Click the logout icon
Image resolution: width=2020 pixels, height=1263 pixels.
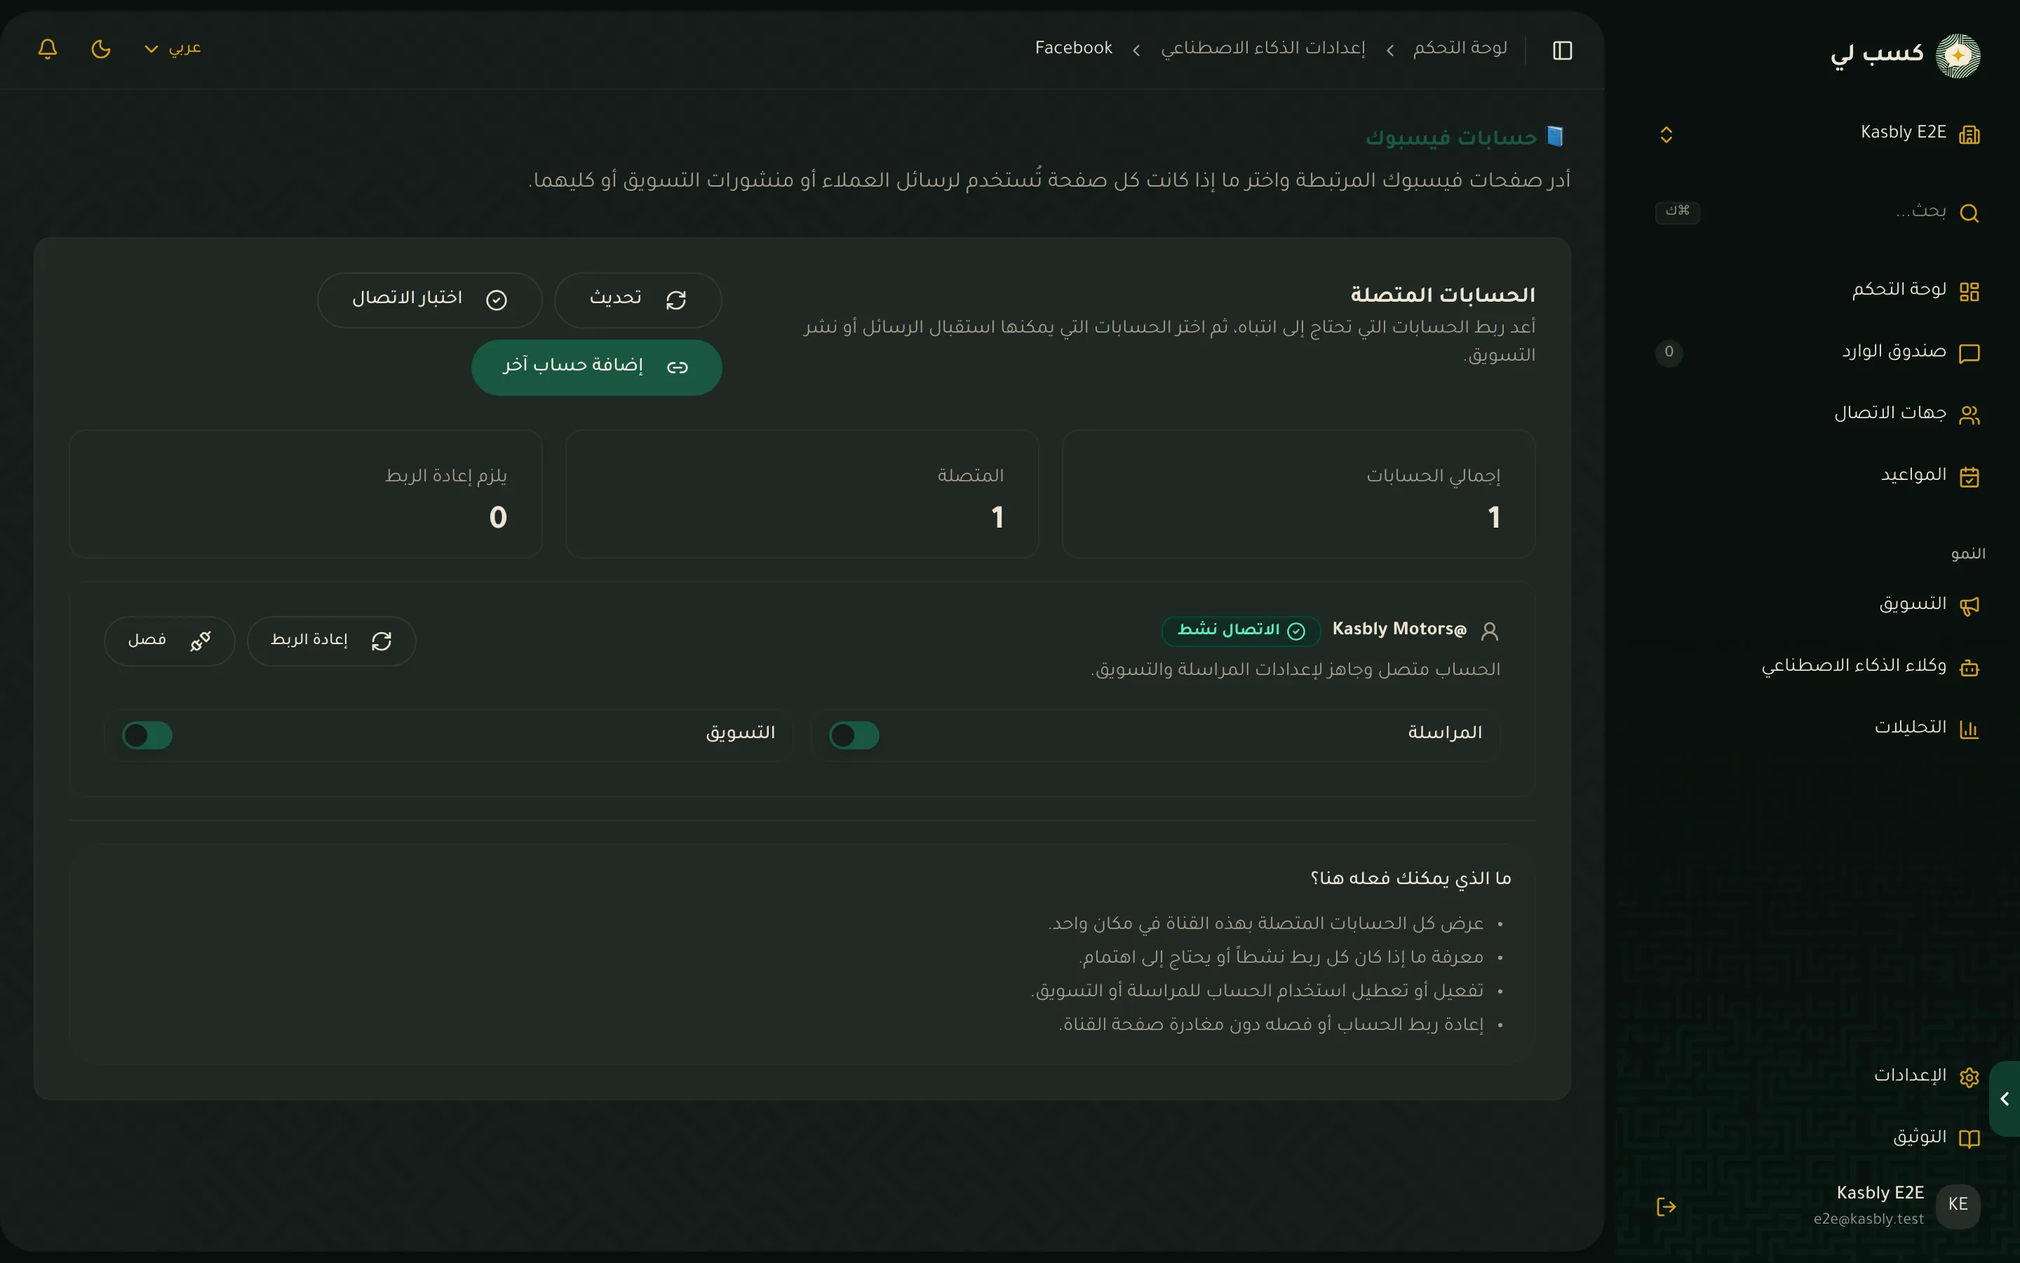click(x=1666, y=1206)
